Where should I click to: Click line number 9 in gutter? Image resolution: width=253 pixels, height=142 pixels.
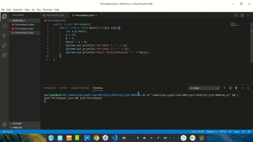(x=47, y=52)
